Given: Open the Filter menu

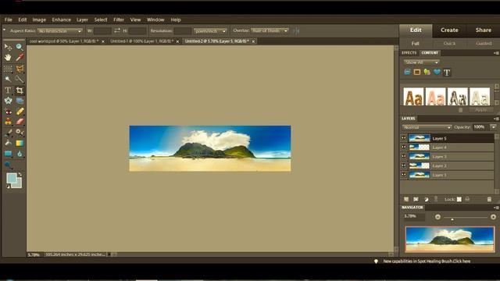Looking at the screenshot, I should coord(119,20).
